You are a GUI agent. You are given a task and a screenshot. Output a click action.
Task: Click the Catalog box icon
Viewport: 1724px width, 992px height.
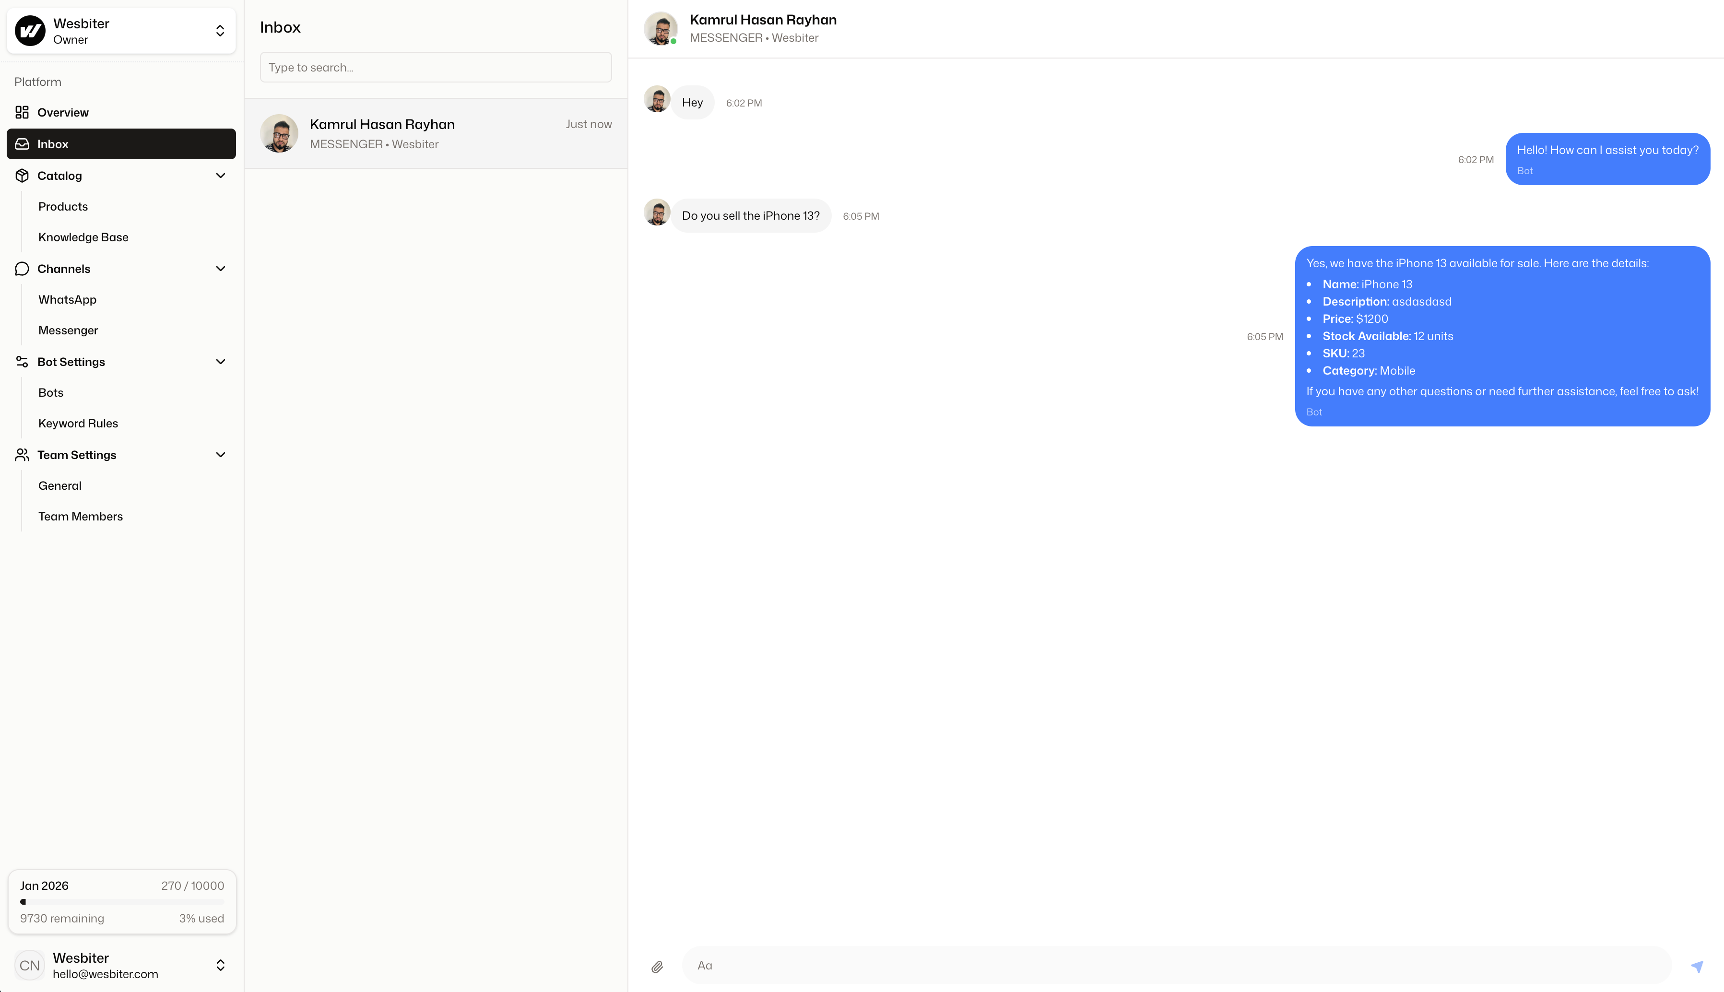(22, 176)
